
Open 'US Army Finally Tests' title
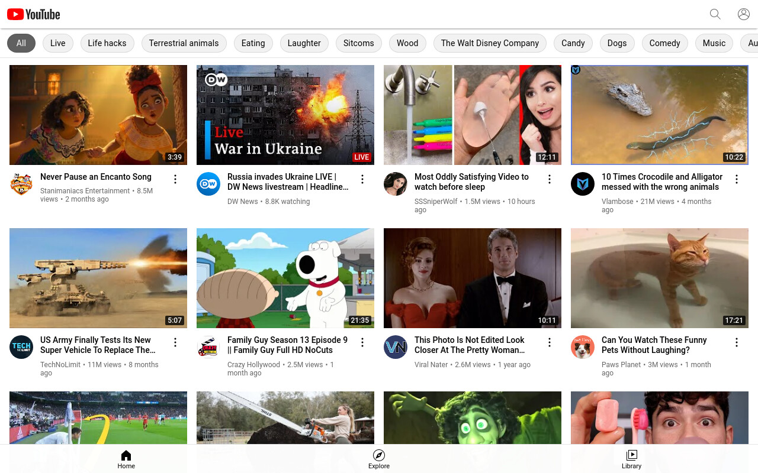[98, 345]
